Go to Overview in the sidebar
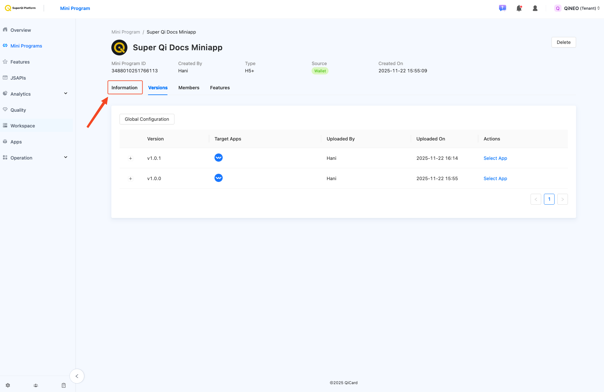604x392 pixels. 21,30
